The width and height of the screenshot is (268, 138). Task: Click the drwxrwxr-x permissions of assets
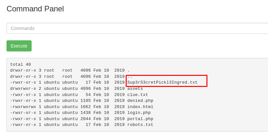(x=23, y=89)
